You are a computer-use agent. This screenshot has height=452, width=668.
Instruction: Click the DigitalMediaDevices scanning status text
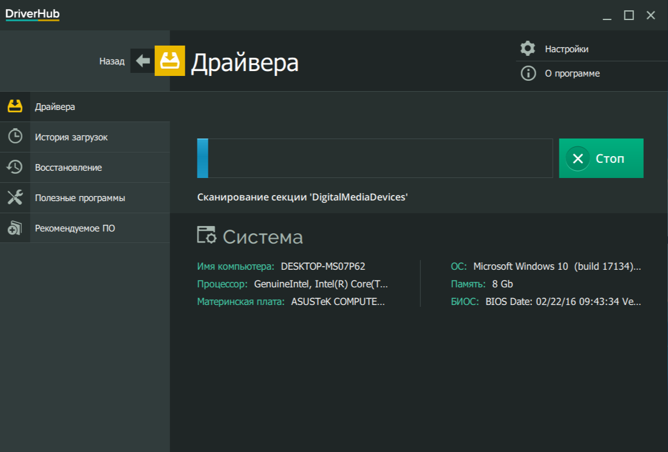pyautogui.click(x=302, y=197)
